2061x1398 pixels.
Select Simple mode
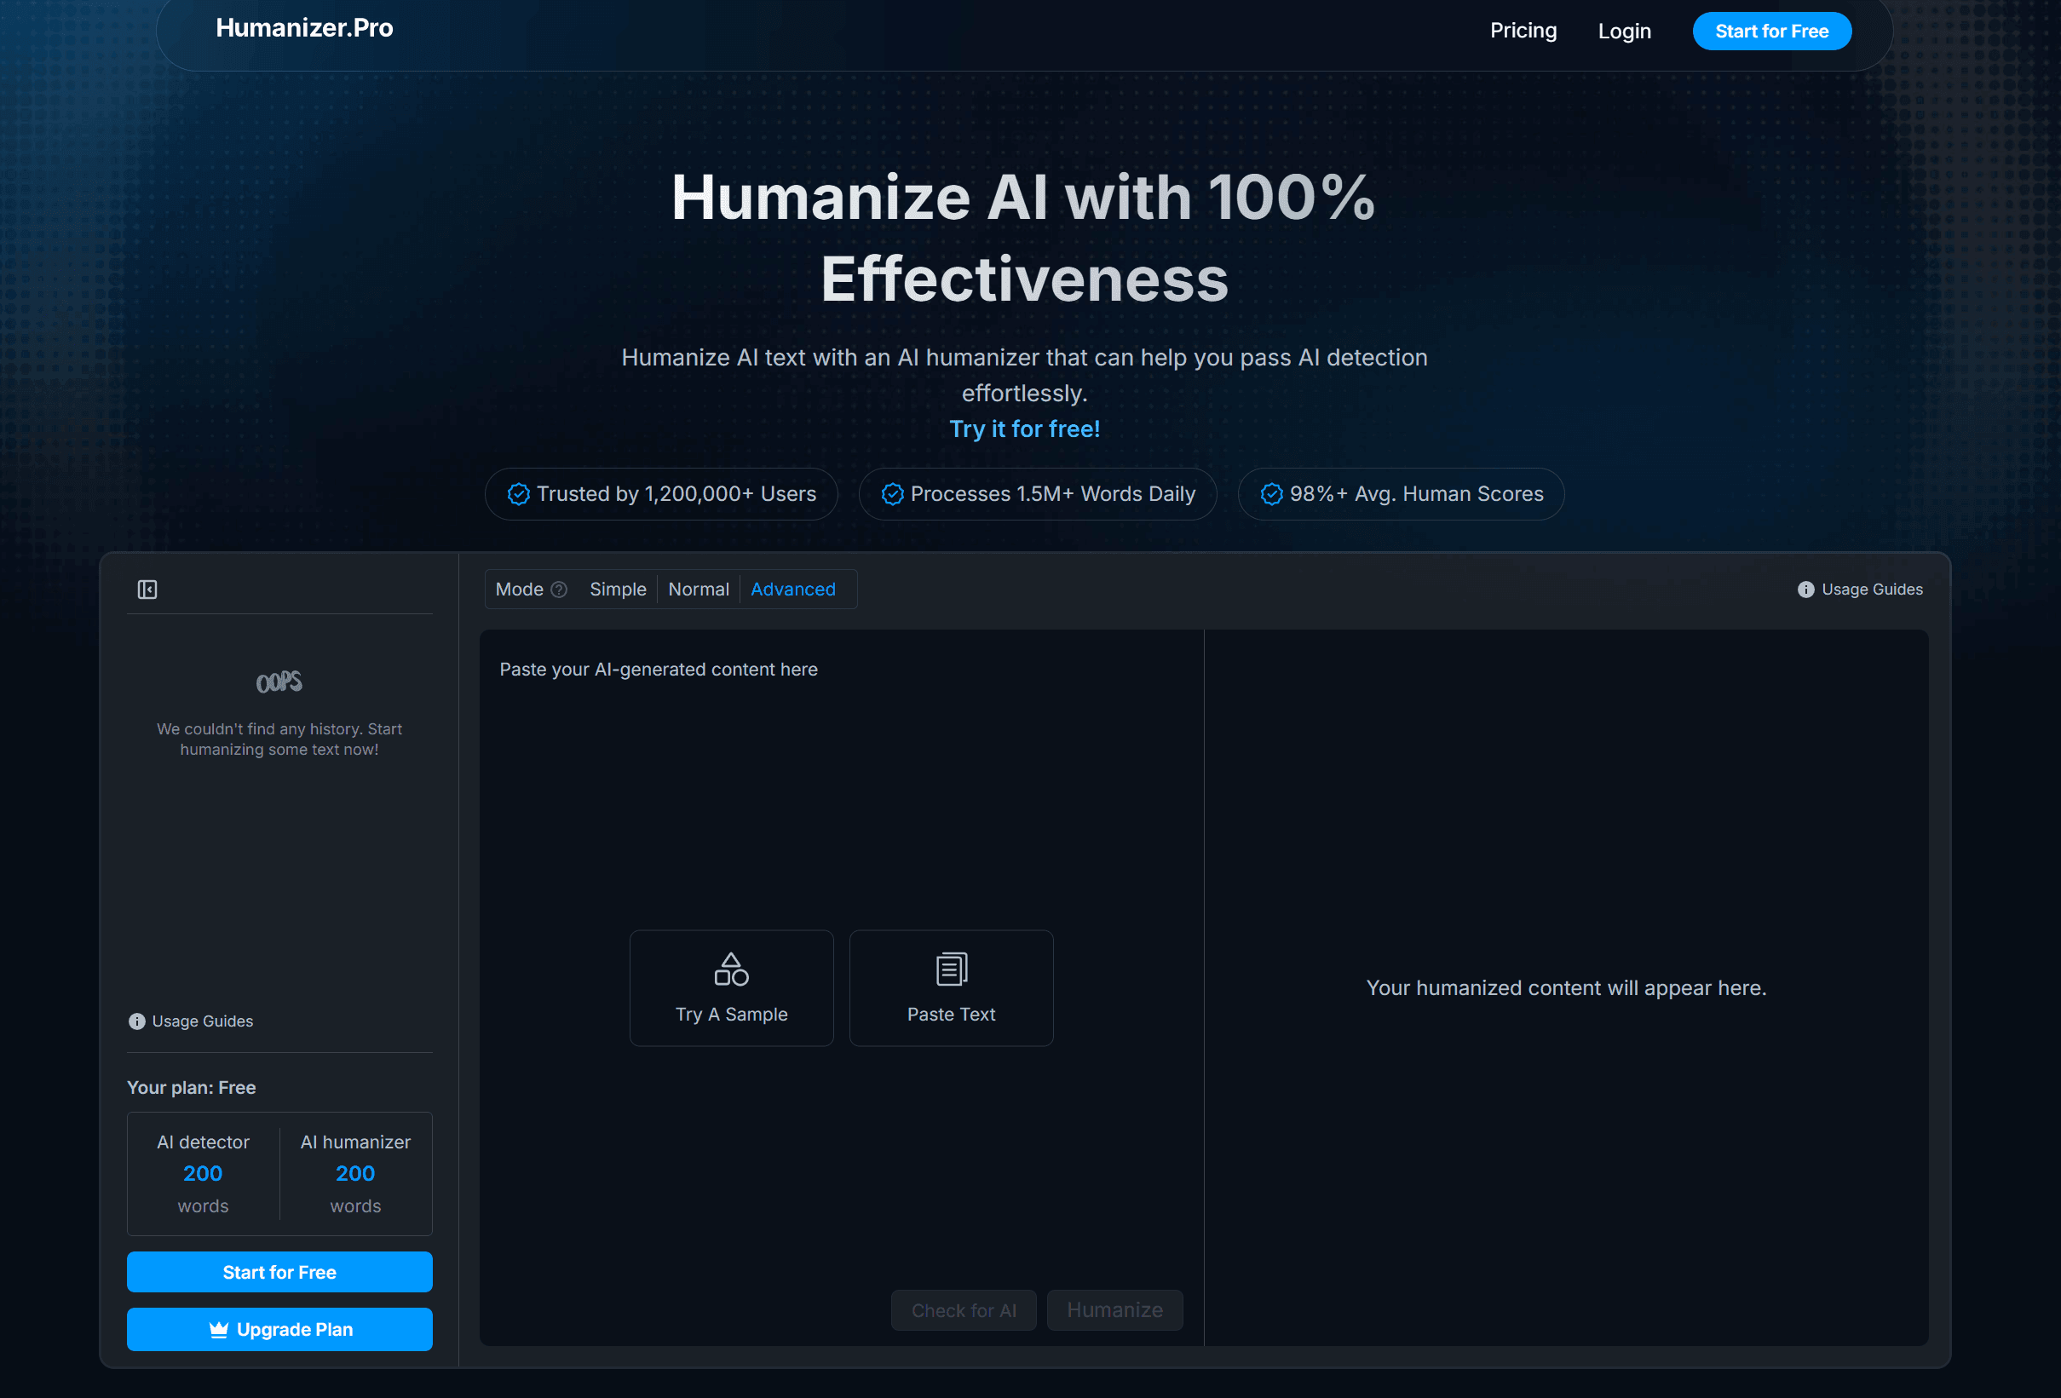click(618, 590)
